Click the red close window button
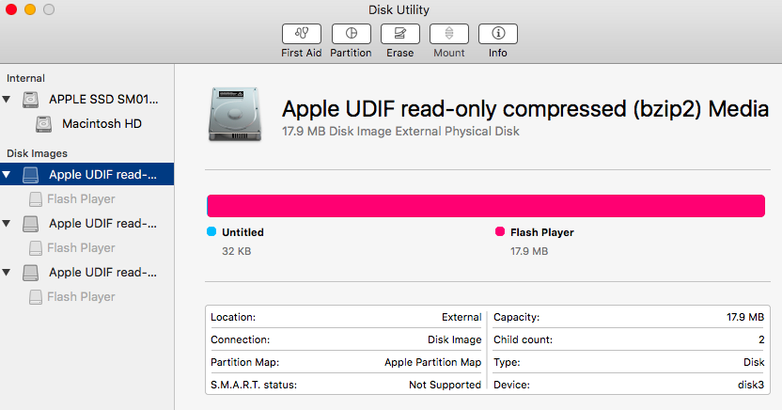This screenshot has height=410, width=782. pos(10,9)
